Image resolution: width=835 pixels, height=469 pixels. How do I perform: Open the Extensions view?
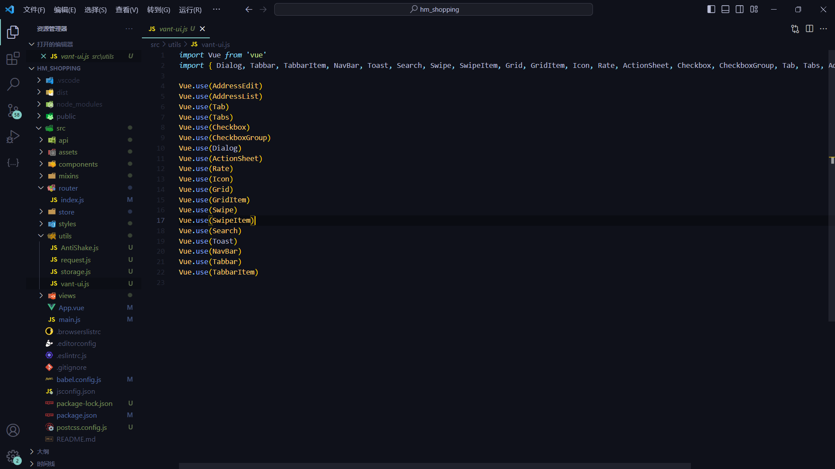coord(13,58)
